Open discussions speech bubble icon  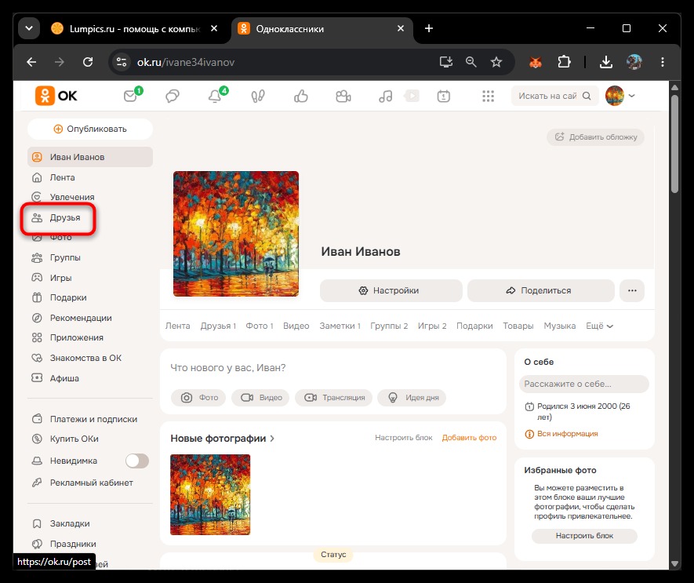point(173,97)
